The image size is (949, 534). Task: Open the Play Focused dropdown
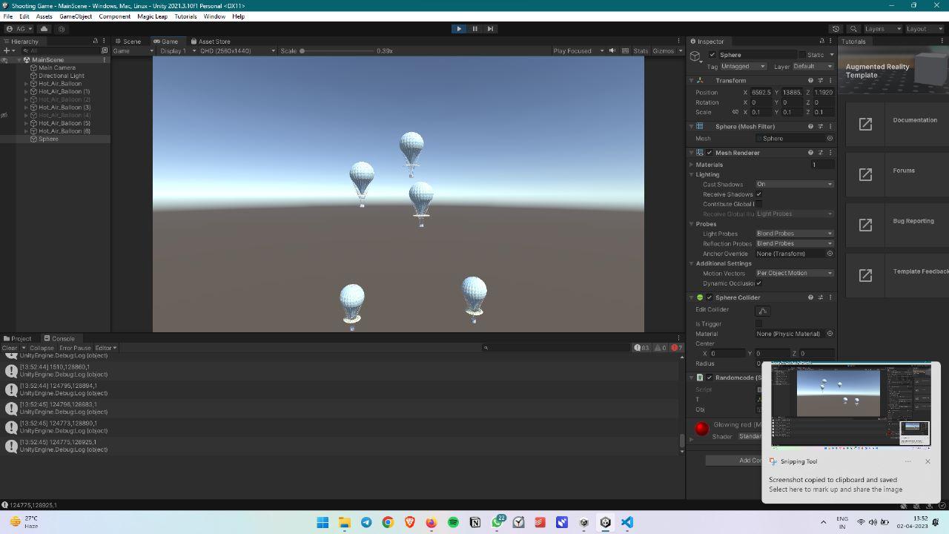click(578, 51)
